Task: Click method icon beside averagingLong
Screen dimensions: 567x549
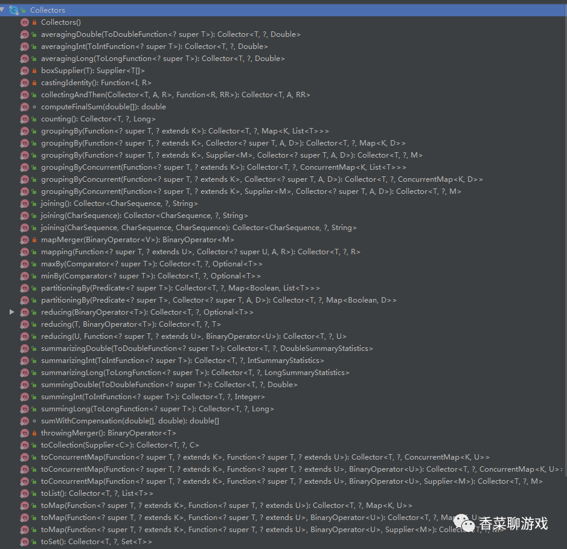Action: (24, 59)
